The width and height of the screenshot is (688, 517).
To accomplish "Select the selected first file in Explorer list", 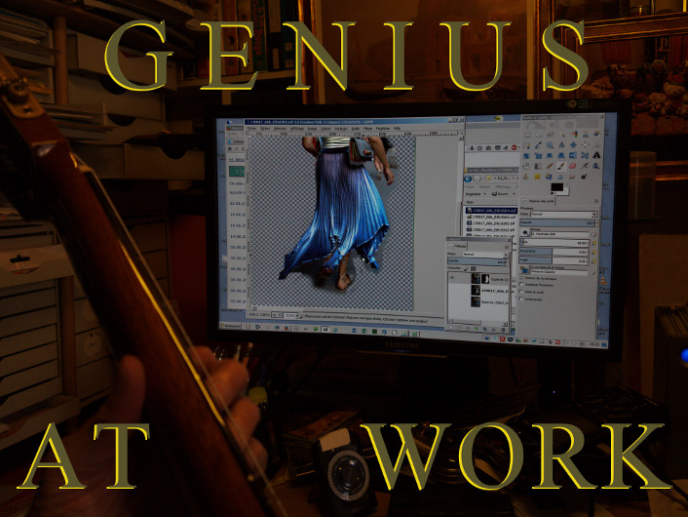I will 491,211.
